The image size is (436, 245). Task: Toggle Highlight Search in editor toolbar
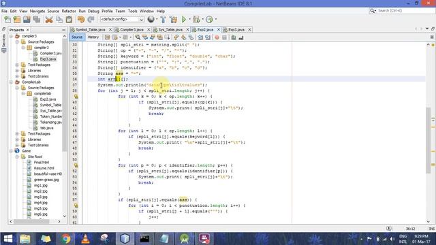tap(160, 37)
